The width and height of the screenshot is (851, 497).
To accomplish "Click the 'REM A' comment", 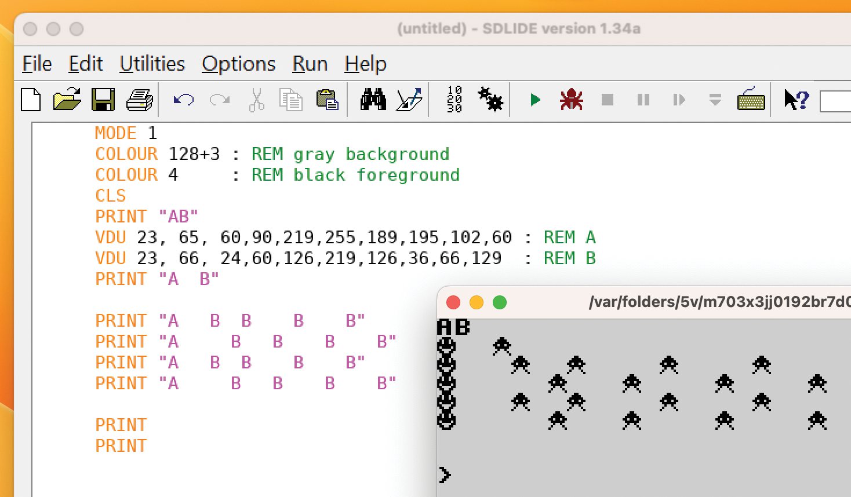I will pyautogui.click(x=569, y=237).
